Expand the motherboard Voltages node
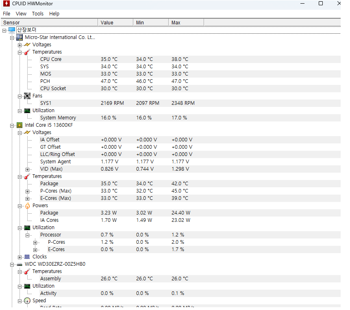The image size is (350, 310). (x=20, y=45)
